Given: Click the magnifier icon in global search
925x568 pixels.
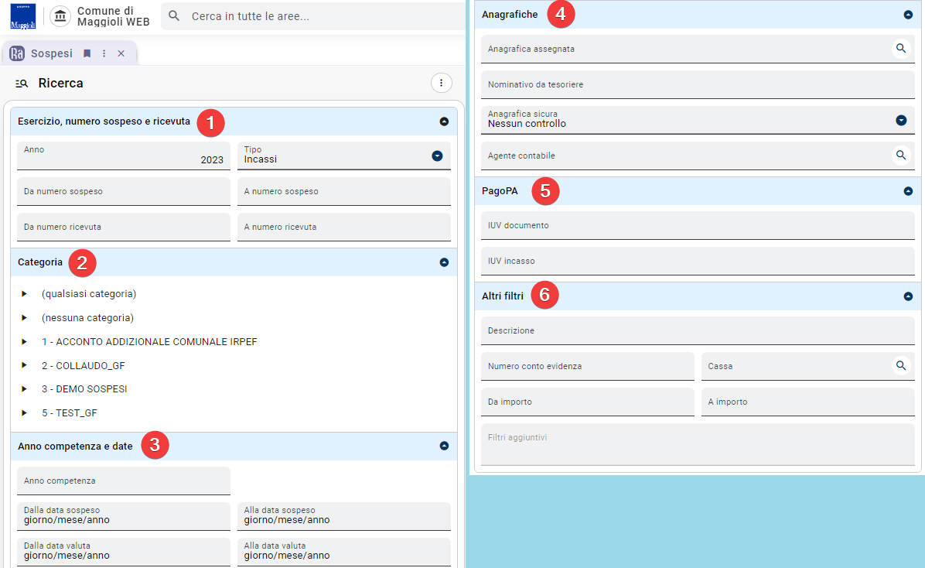Looking at the screenshot, I should click(174, 16).
